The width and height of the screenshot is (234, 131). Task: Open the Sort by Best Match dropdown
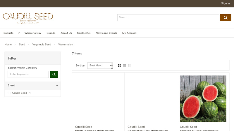tap(100, 65)
